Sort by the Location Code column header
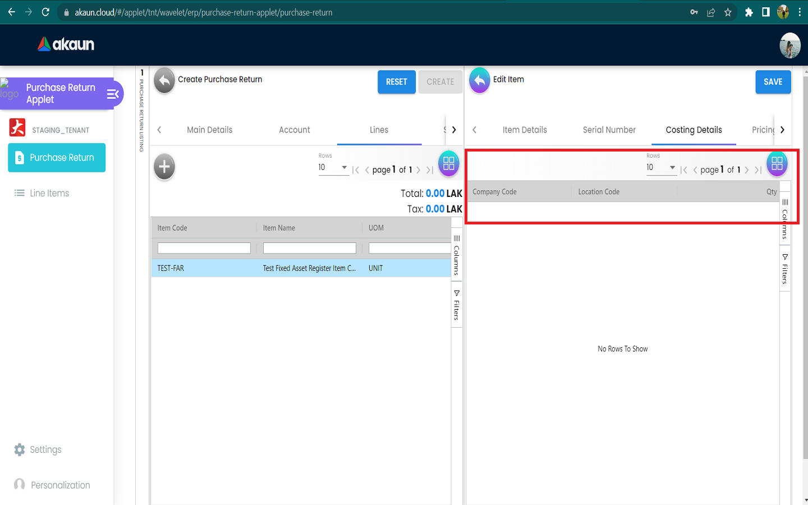Image resolution: width=808 pixels, height=505 pixels. [599, 192]
